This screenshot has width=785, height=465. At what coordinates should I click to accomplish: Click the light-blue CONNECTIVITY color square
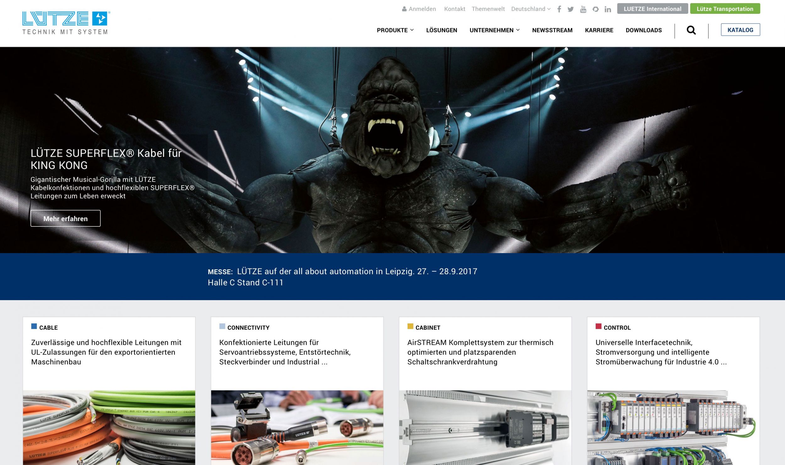coord(222,326)
